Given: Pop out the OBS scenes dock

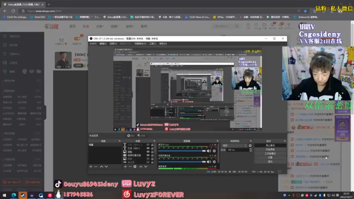Looking at the screenshot, I should pyautogui.click(x=119, y=141).
